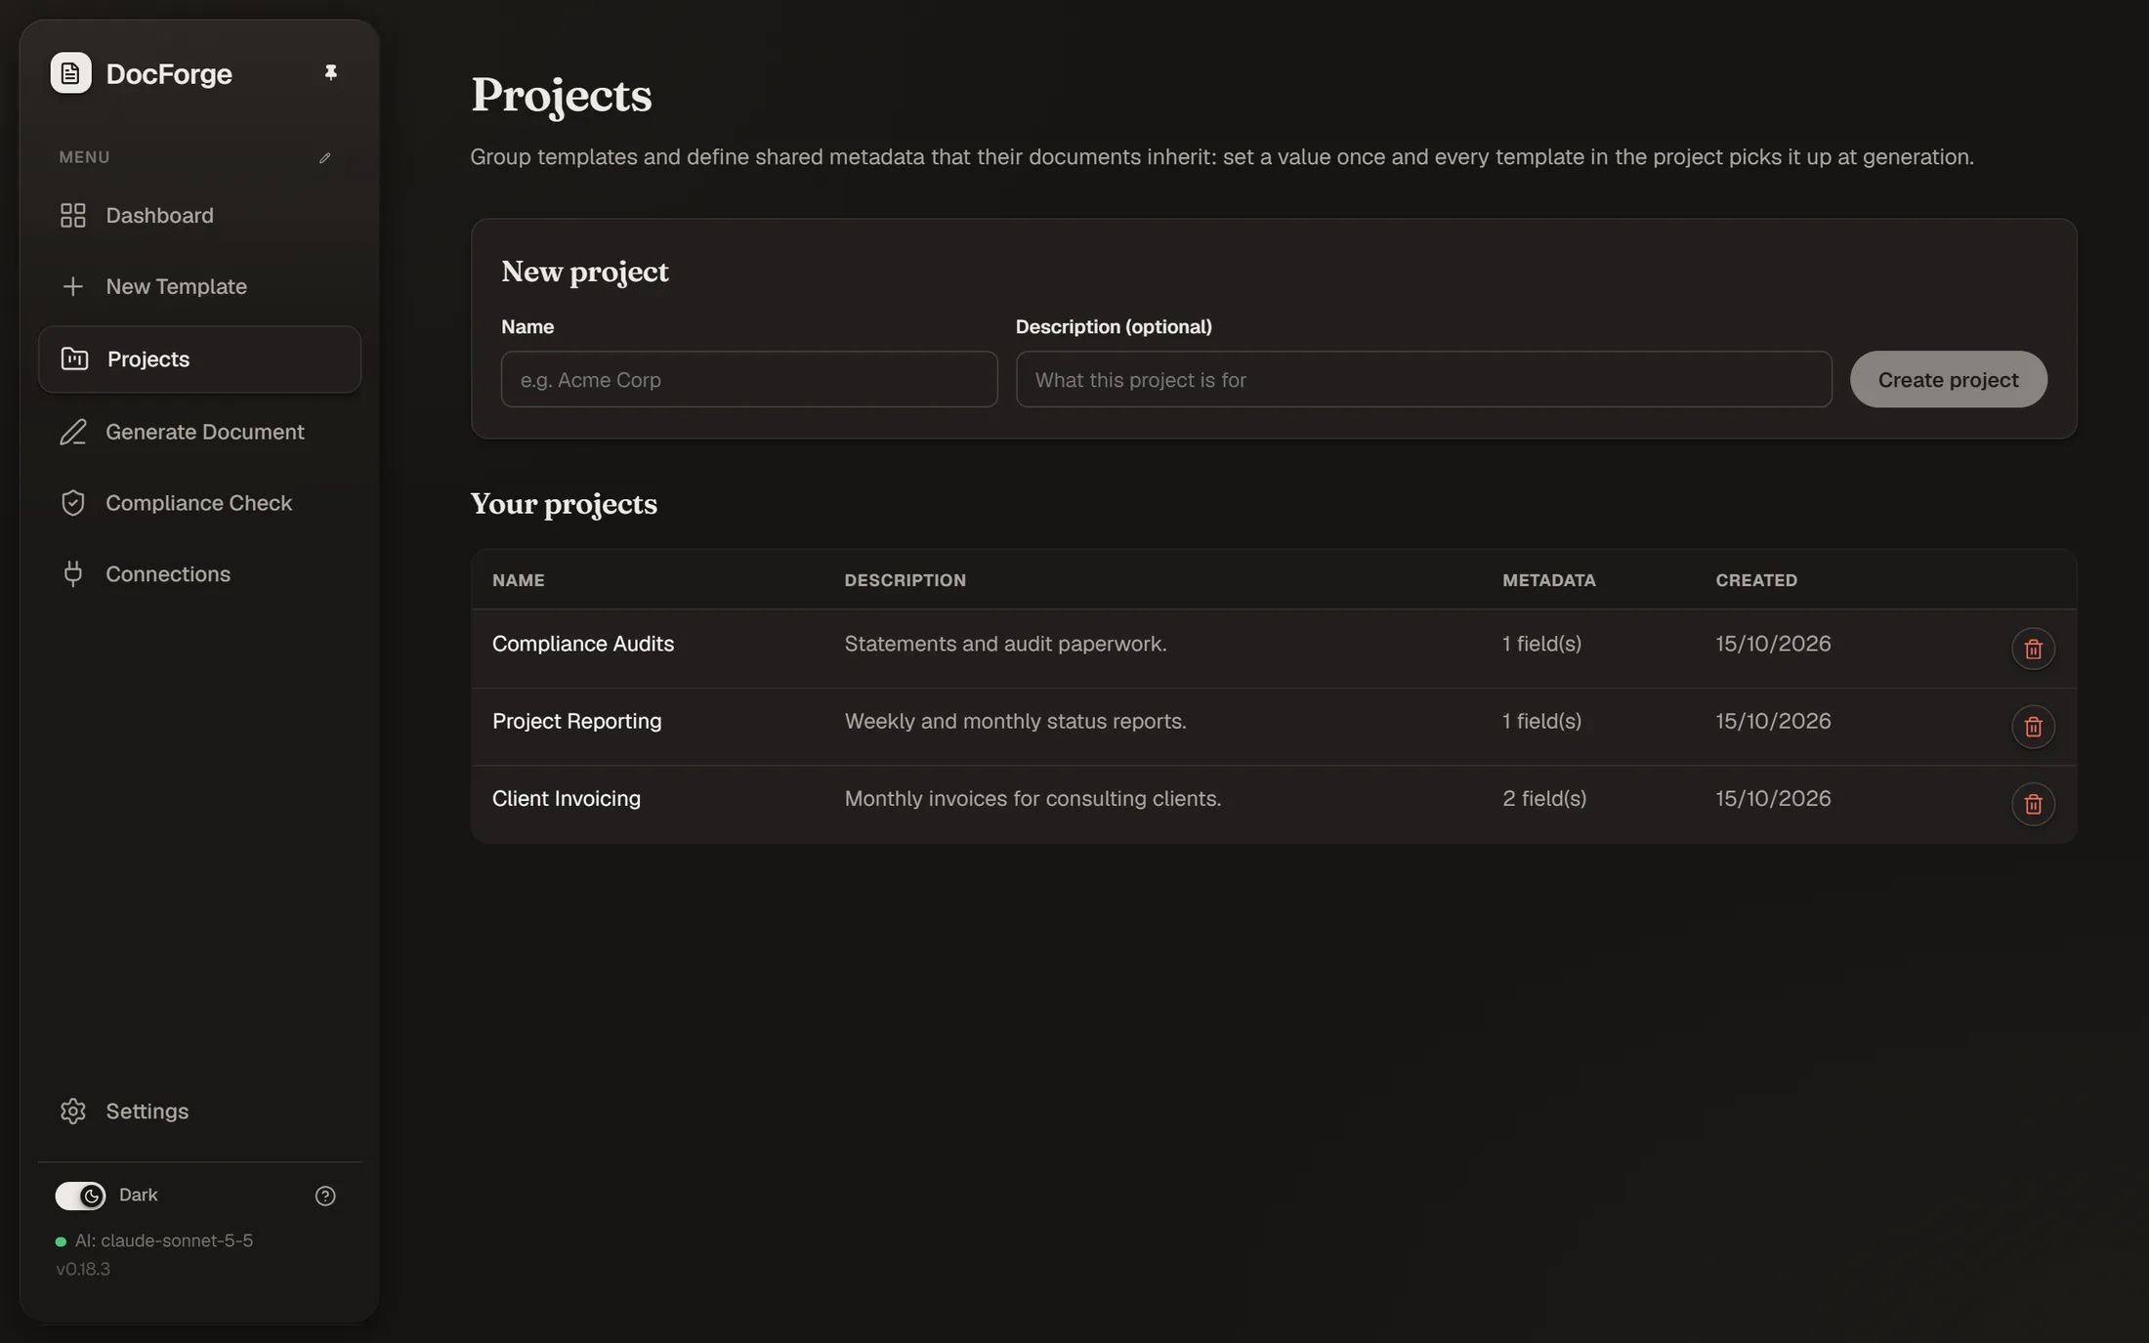Open Settings from the sidebar
Viewport: 2149px width, 1343px height.
tap(199, 1112)
